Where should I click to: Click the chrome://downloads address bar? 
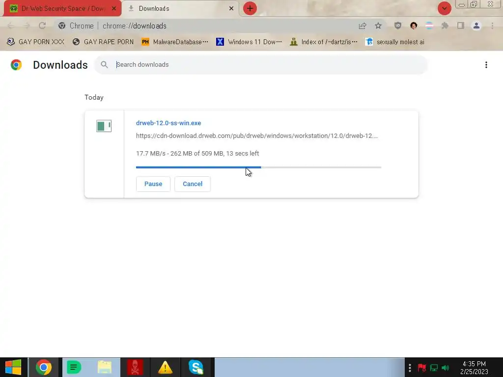205,26
